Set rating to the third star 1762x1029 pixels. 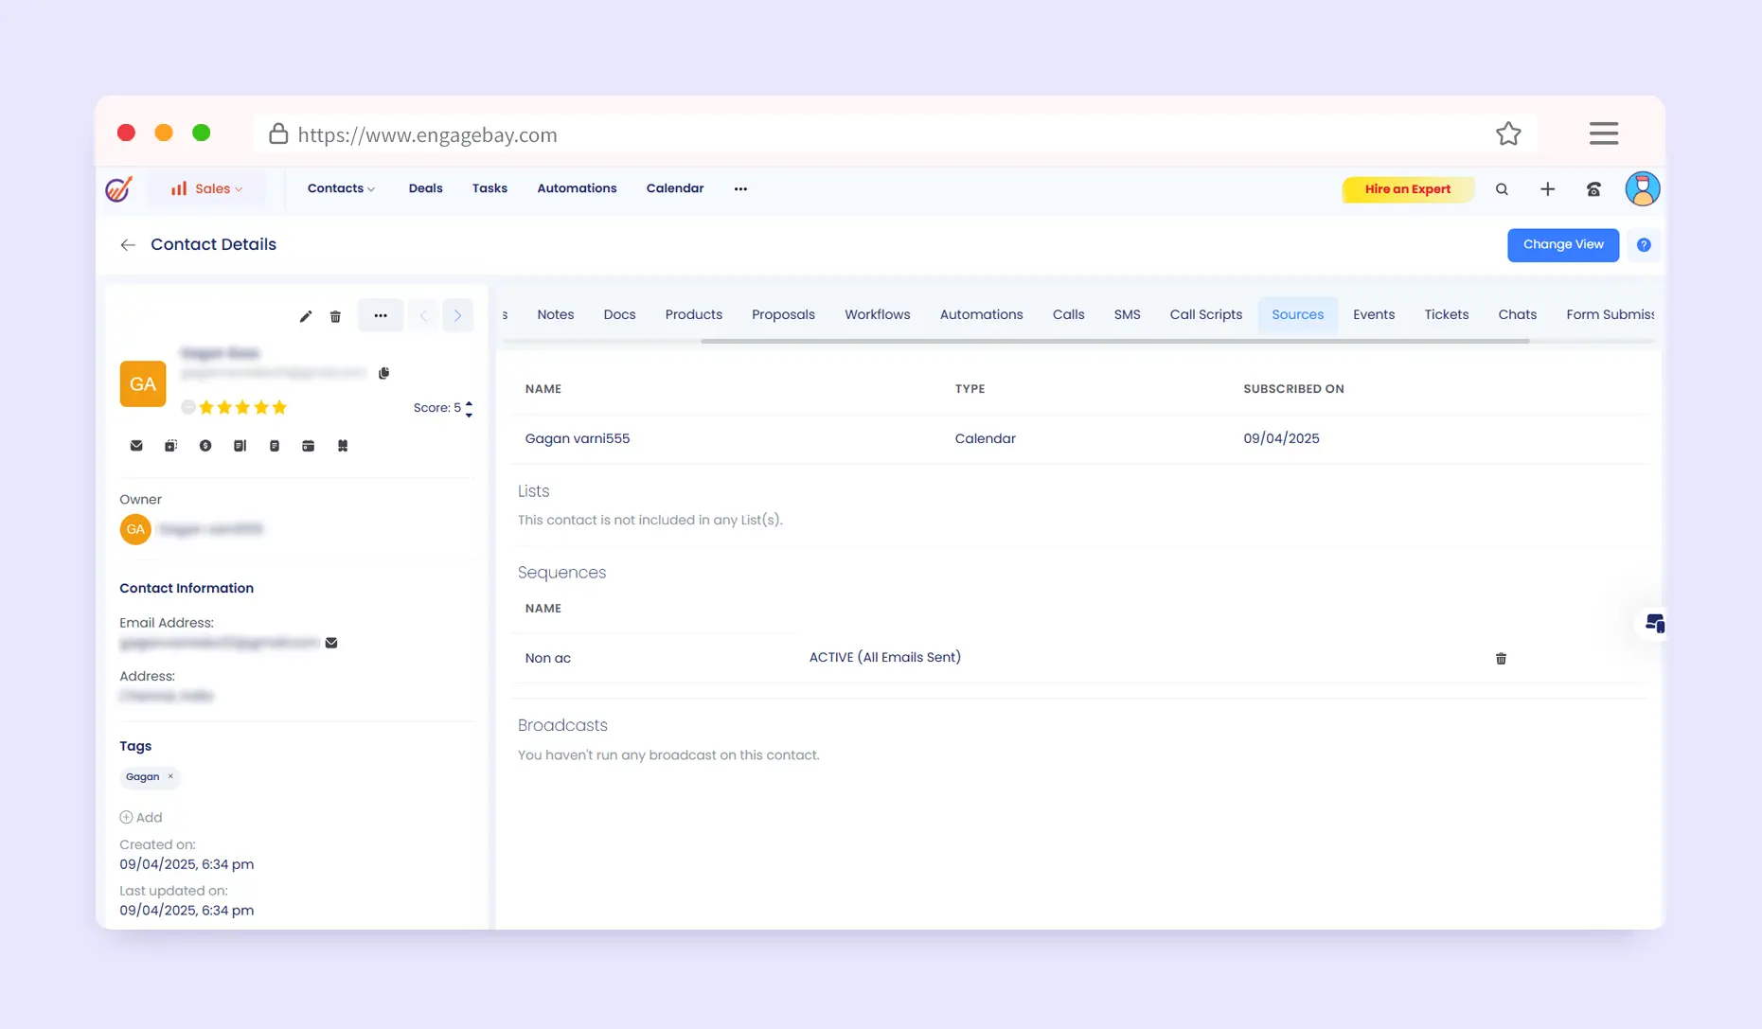tap(242, 407)
